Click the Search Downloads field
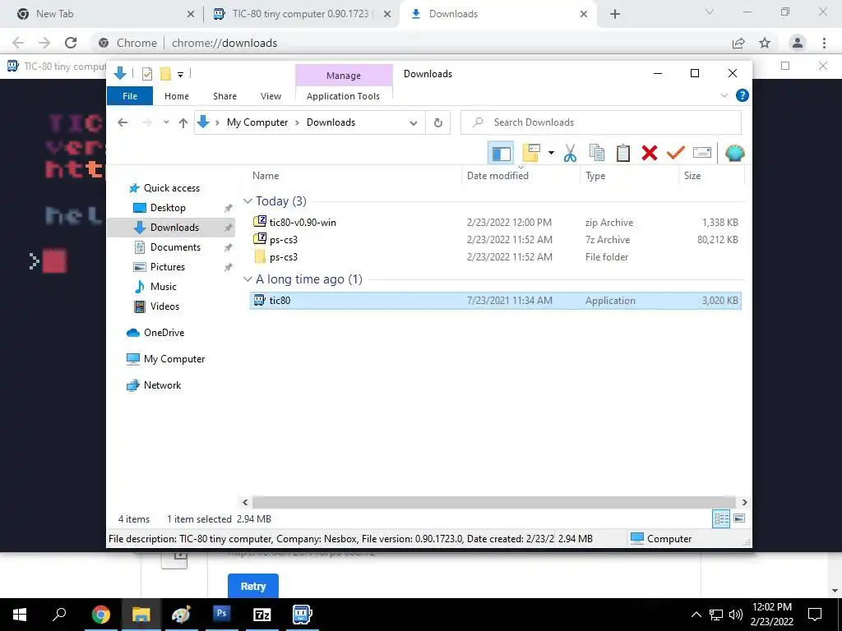842x631 pixels. click(x=601, y=122)
